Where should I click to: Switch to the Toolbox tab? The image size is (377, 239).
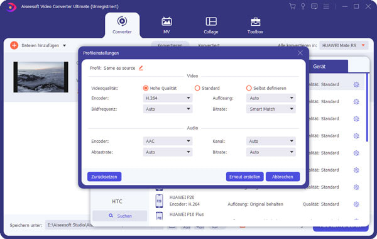pos(255,25)
